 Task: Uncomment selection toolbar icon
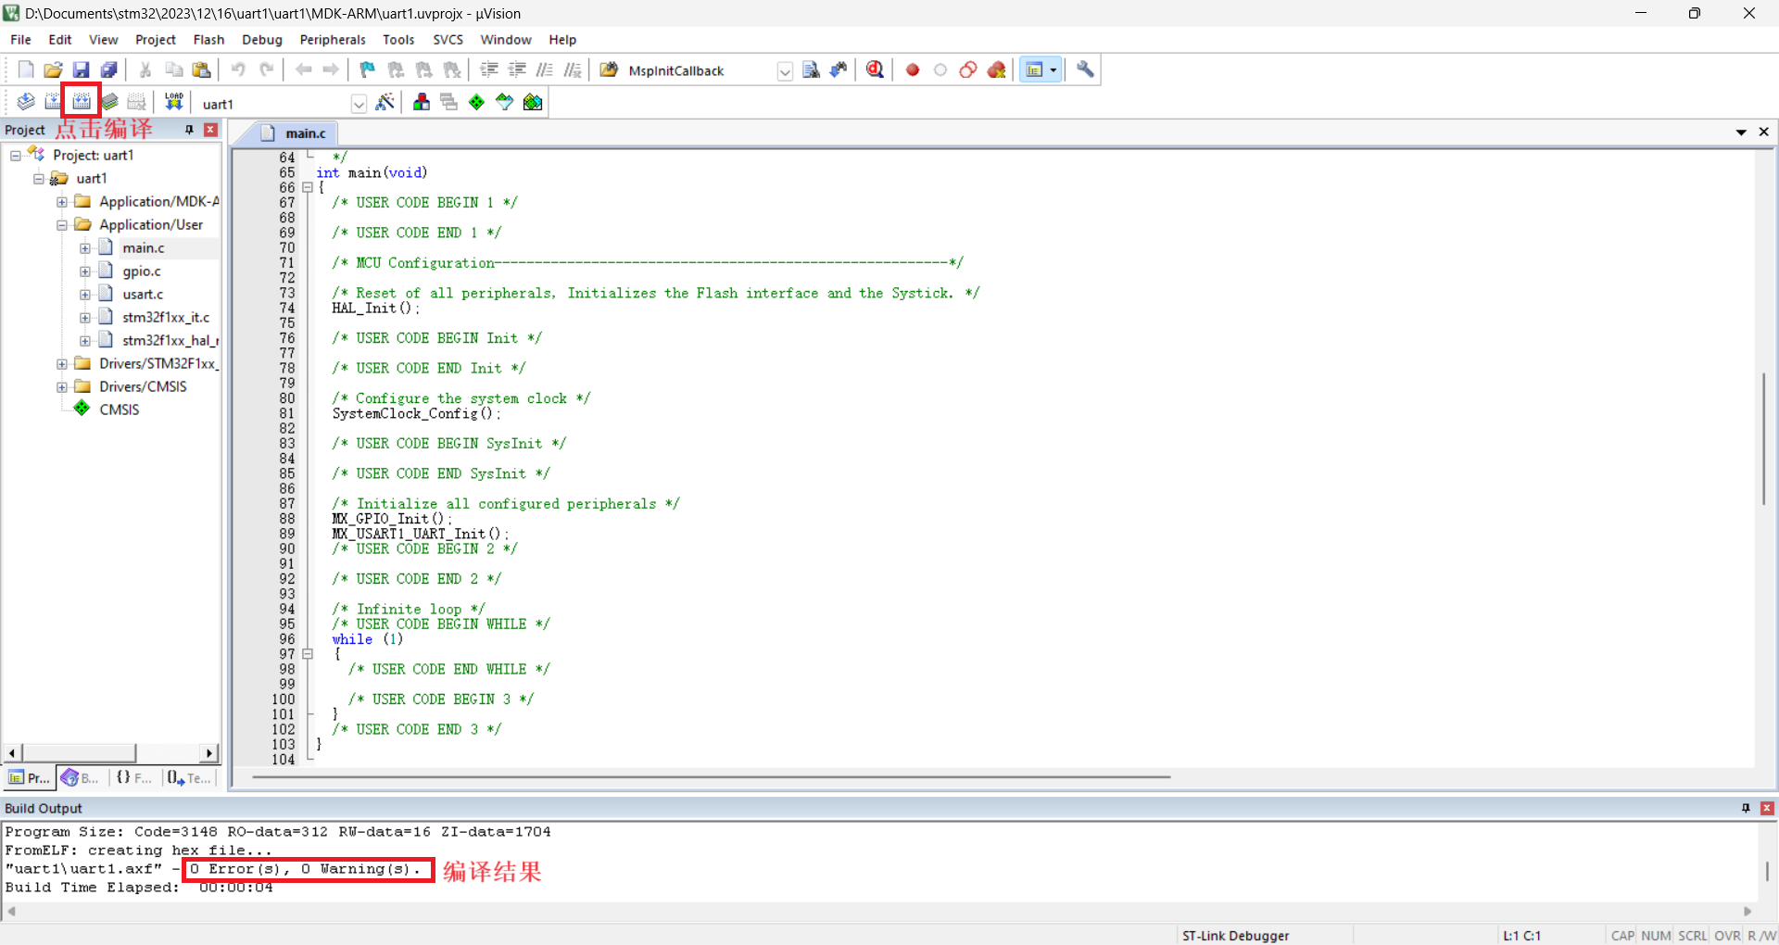coord(573,70)
